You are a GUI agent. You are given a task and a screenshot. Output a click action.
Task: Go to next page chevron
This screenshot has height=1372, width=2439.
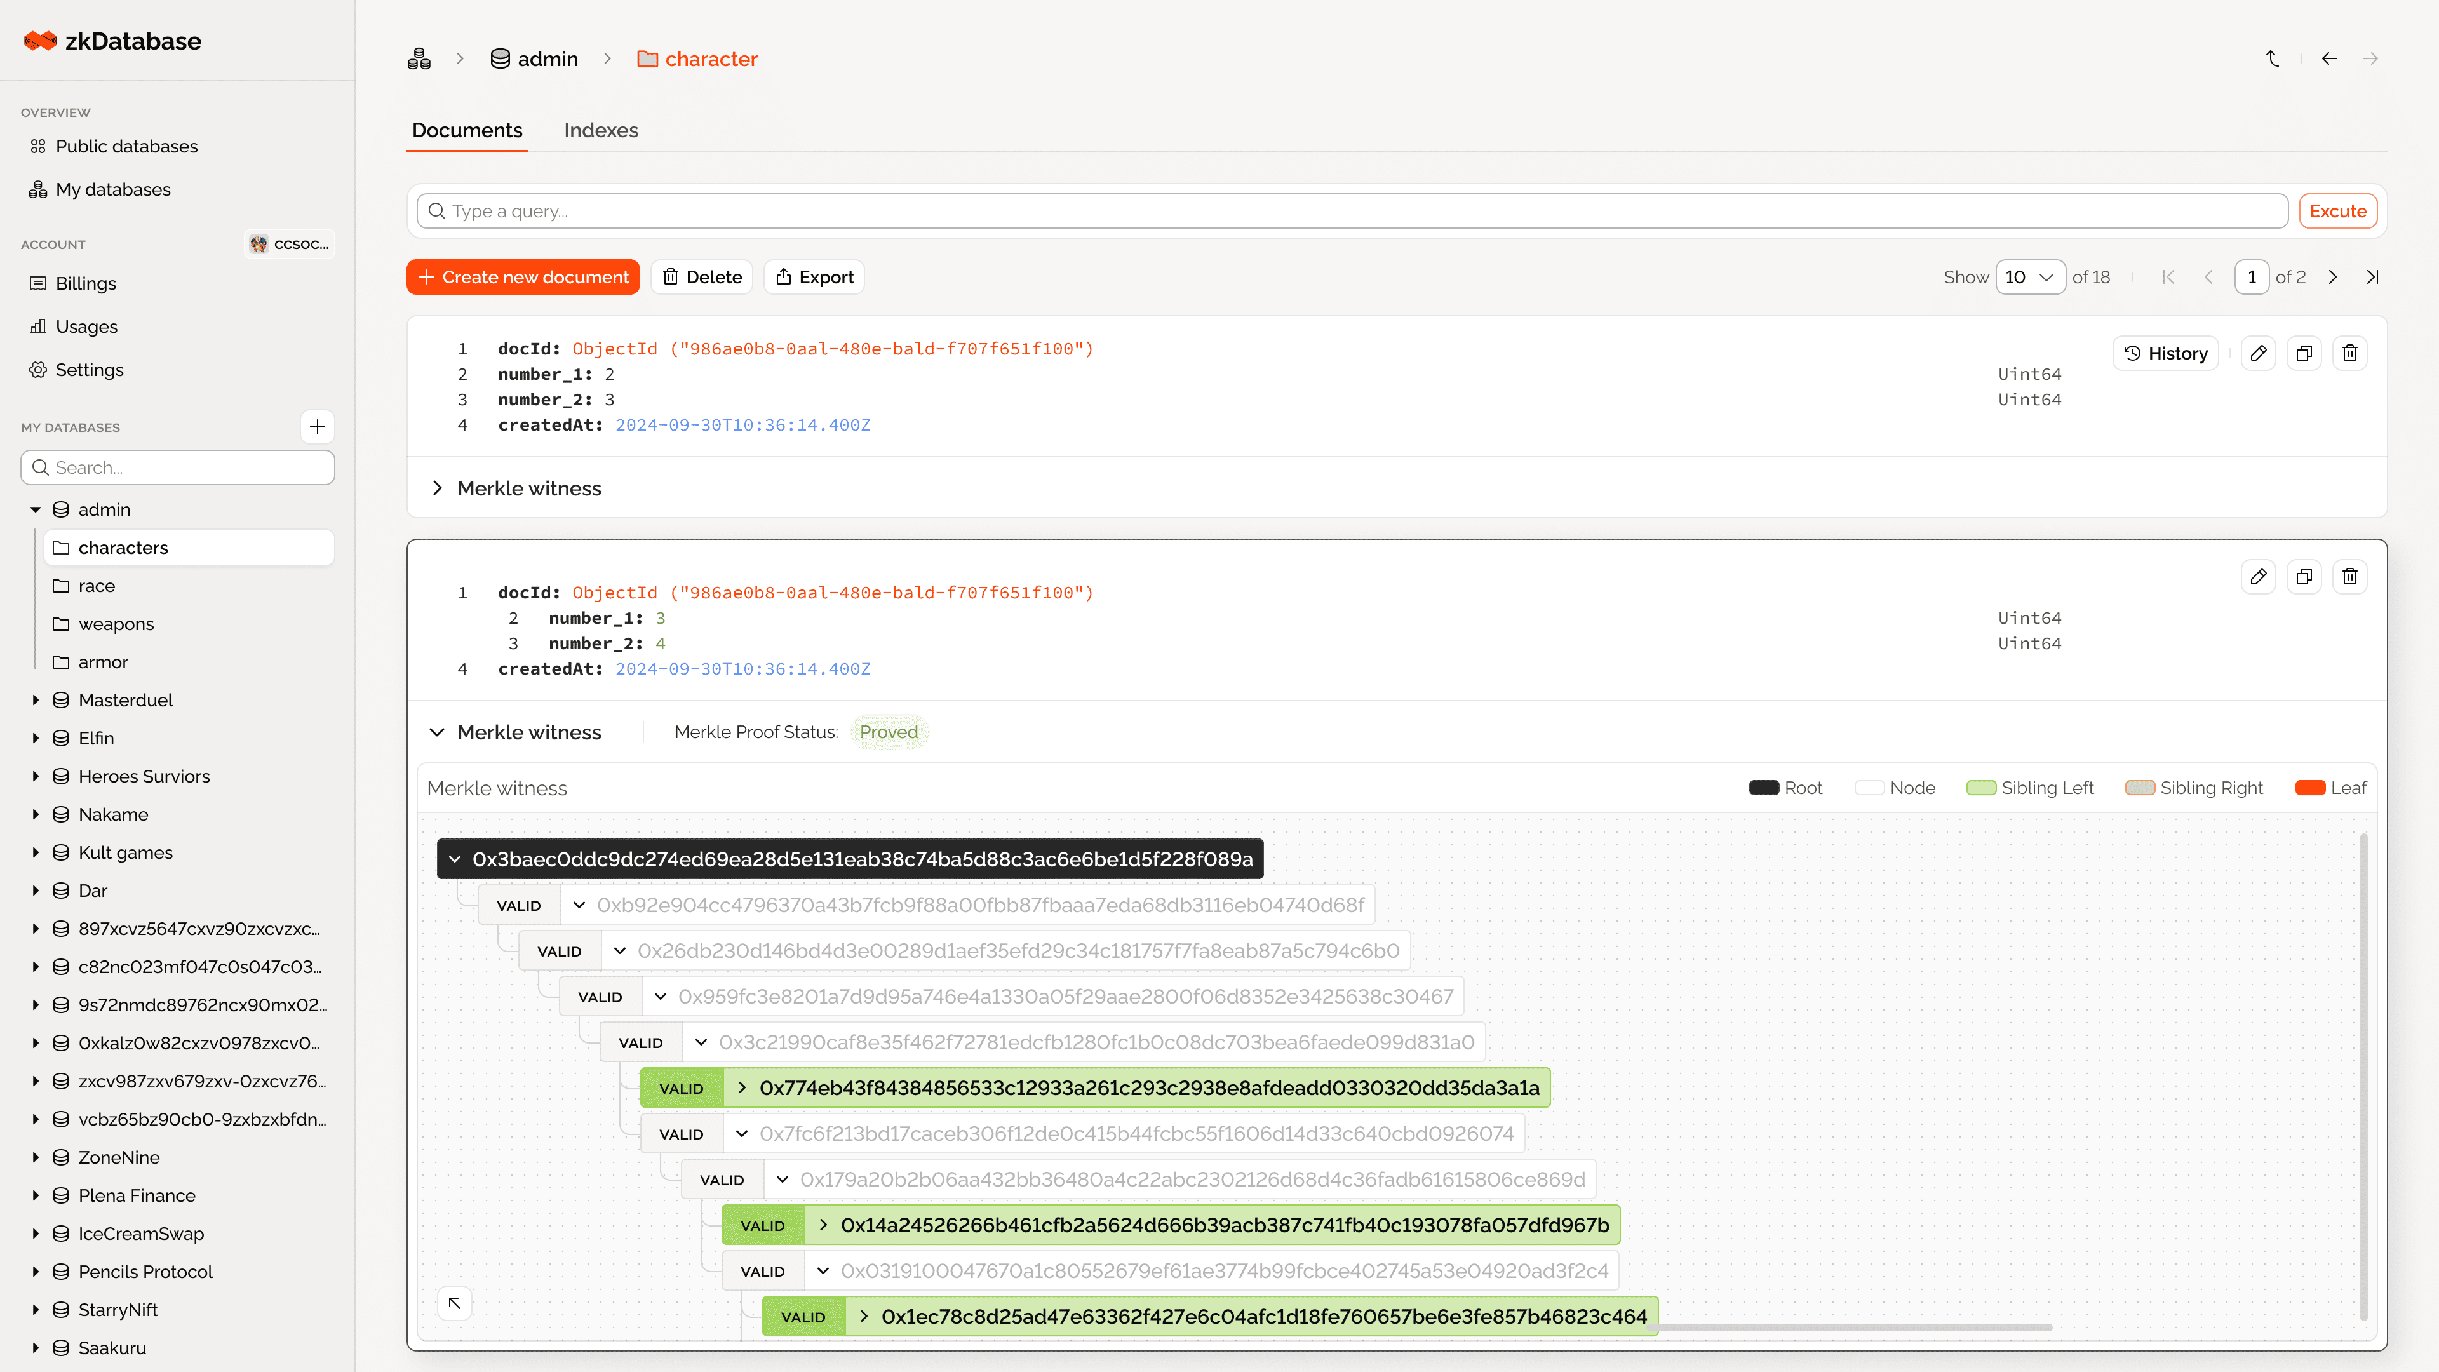[2332, 278]
